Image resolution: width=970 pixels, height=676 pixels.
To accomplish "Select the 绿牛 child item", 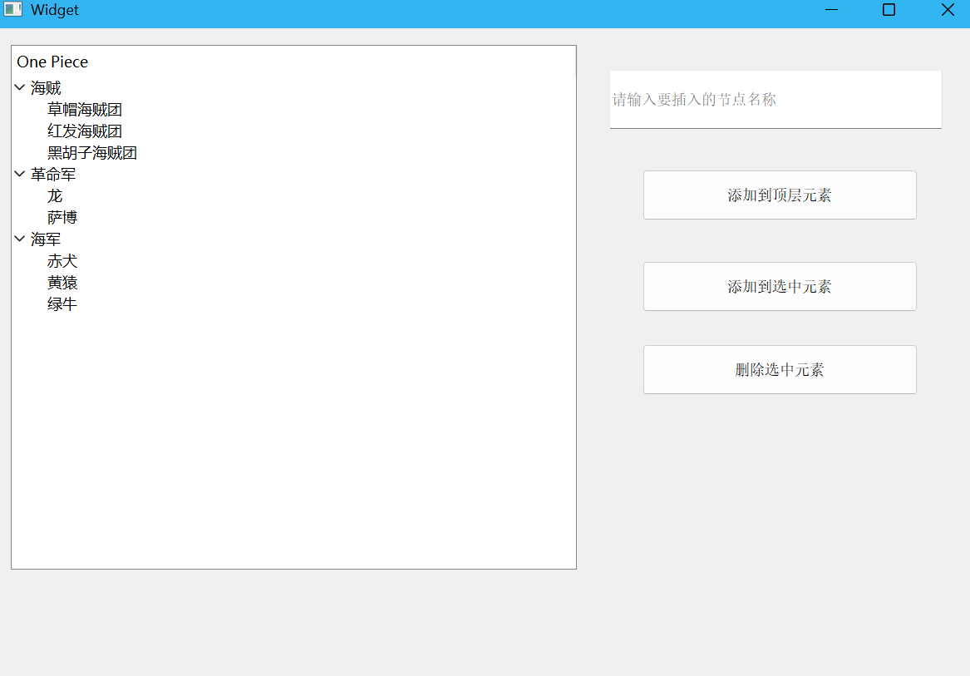I will tap(62, 304).
